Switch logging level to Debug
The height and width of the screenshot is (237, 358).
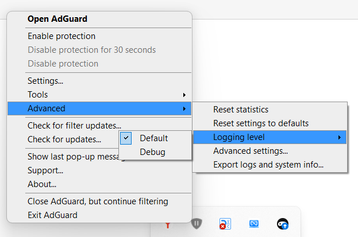tap(155, 152)
